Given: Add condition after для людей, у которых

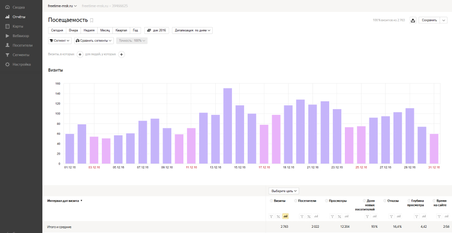Looking at the screenshot, I should point(122,54).
